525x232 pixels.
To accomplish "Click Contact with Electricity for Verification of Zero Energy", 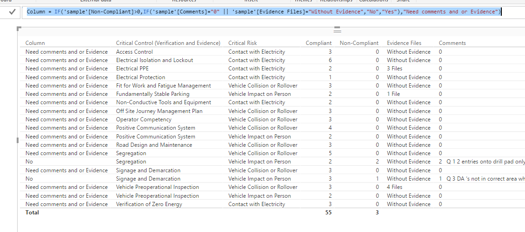I will [x=256, y=204].
